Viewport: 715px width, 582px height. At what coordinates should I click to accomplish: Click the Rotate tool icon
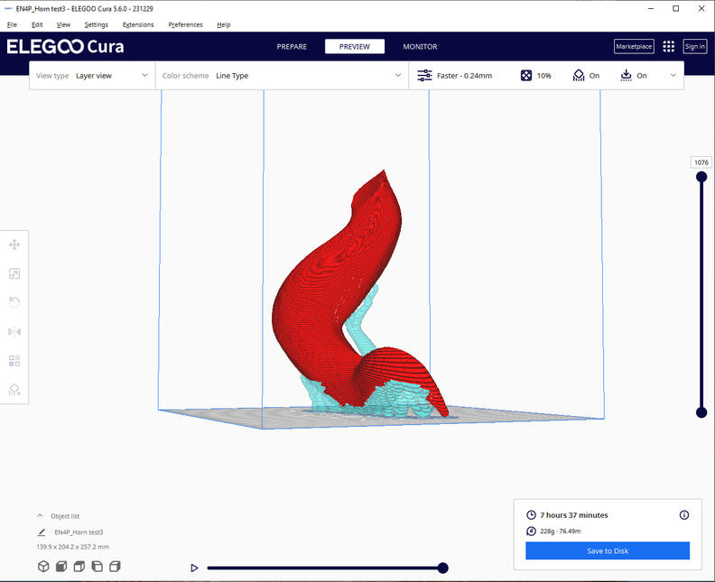pos(14,303)
